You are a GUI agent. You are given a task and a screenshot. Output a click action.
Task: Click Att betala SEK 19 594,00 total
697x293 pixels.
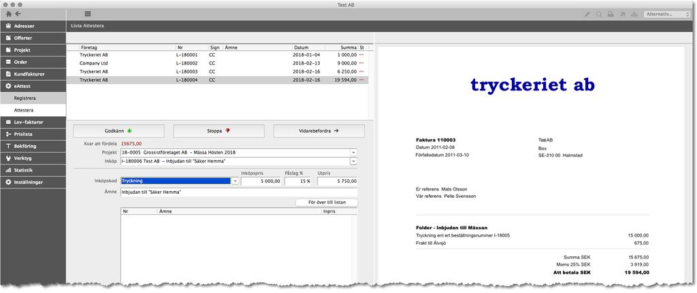[600, 272]
